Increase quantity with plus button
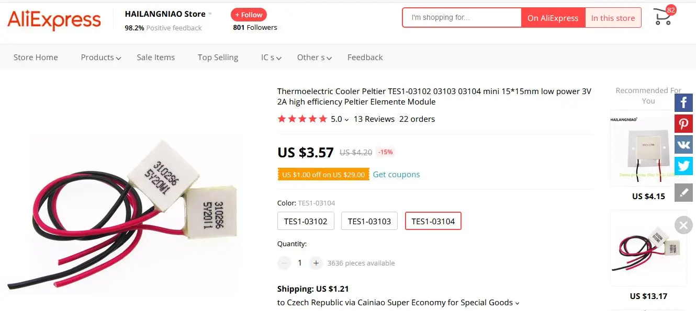Viewport: 696px width, 311px height. (x=316, y=263)
